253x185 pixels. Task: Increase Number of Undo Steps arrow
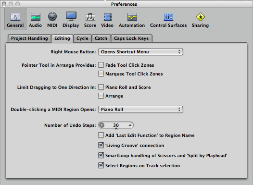pyautogui.click(x=130, y=125)
